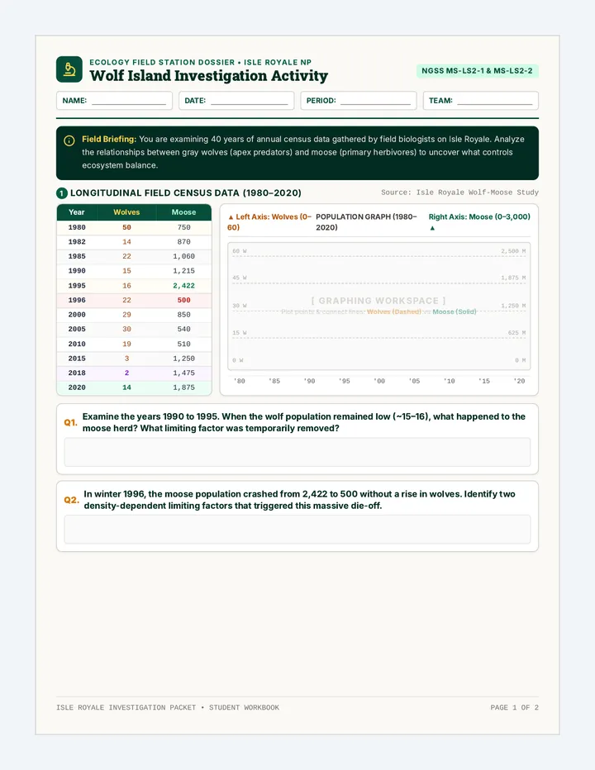Click moose value 850
The width and height of the screenshot is (595, 770).
[183, 314]
